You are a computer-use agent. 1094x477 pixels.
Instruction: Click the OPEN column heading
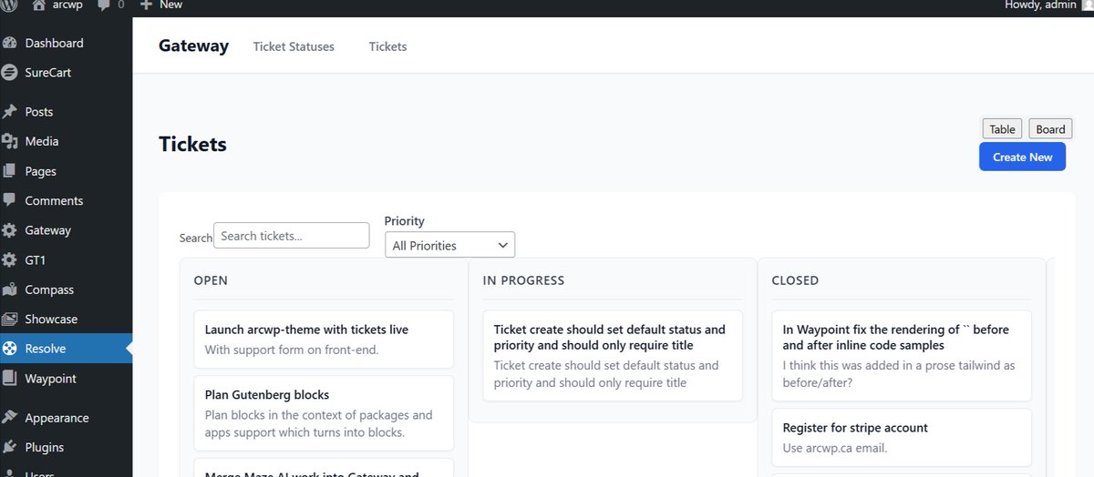pos(211,280)
